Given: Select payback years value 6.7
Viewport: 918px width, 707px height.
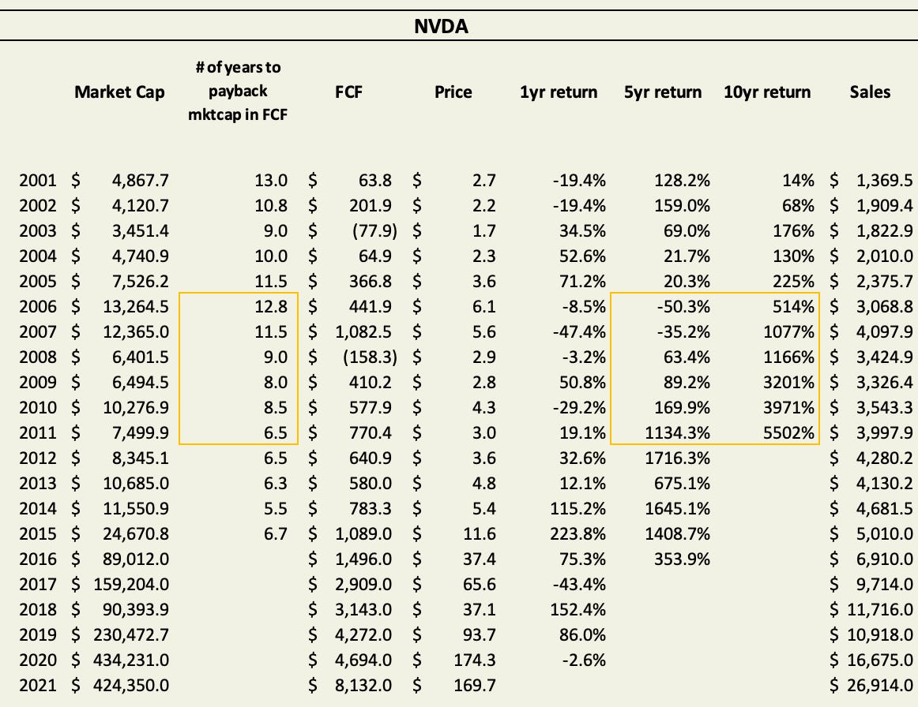Looking at the screenshot, I should 275,533.
